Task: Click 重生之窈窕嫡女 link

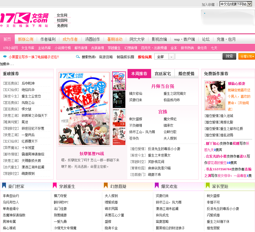Action: pos(175,93)
